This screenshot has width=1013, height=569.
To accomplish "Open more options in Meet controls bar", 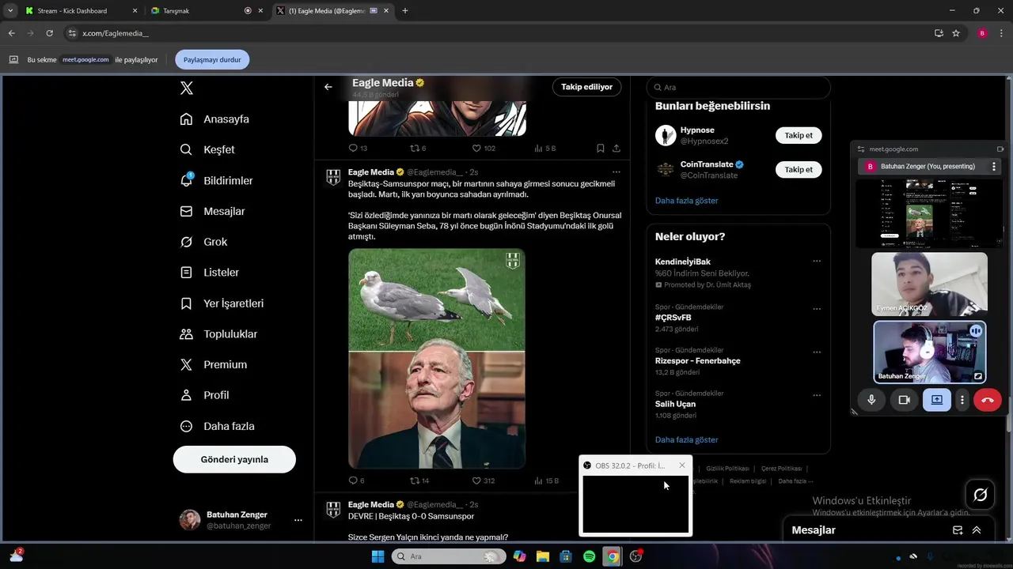I will tap(962, 400).
